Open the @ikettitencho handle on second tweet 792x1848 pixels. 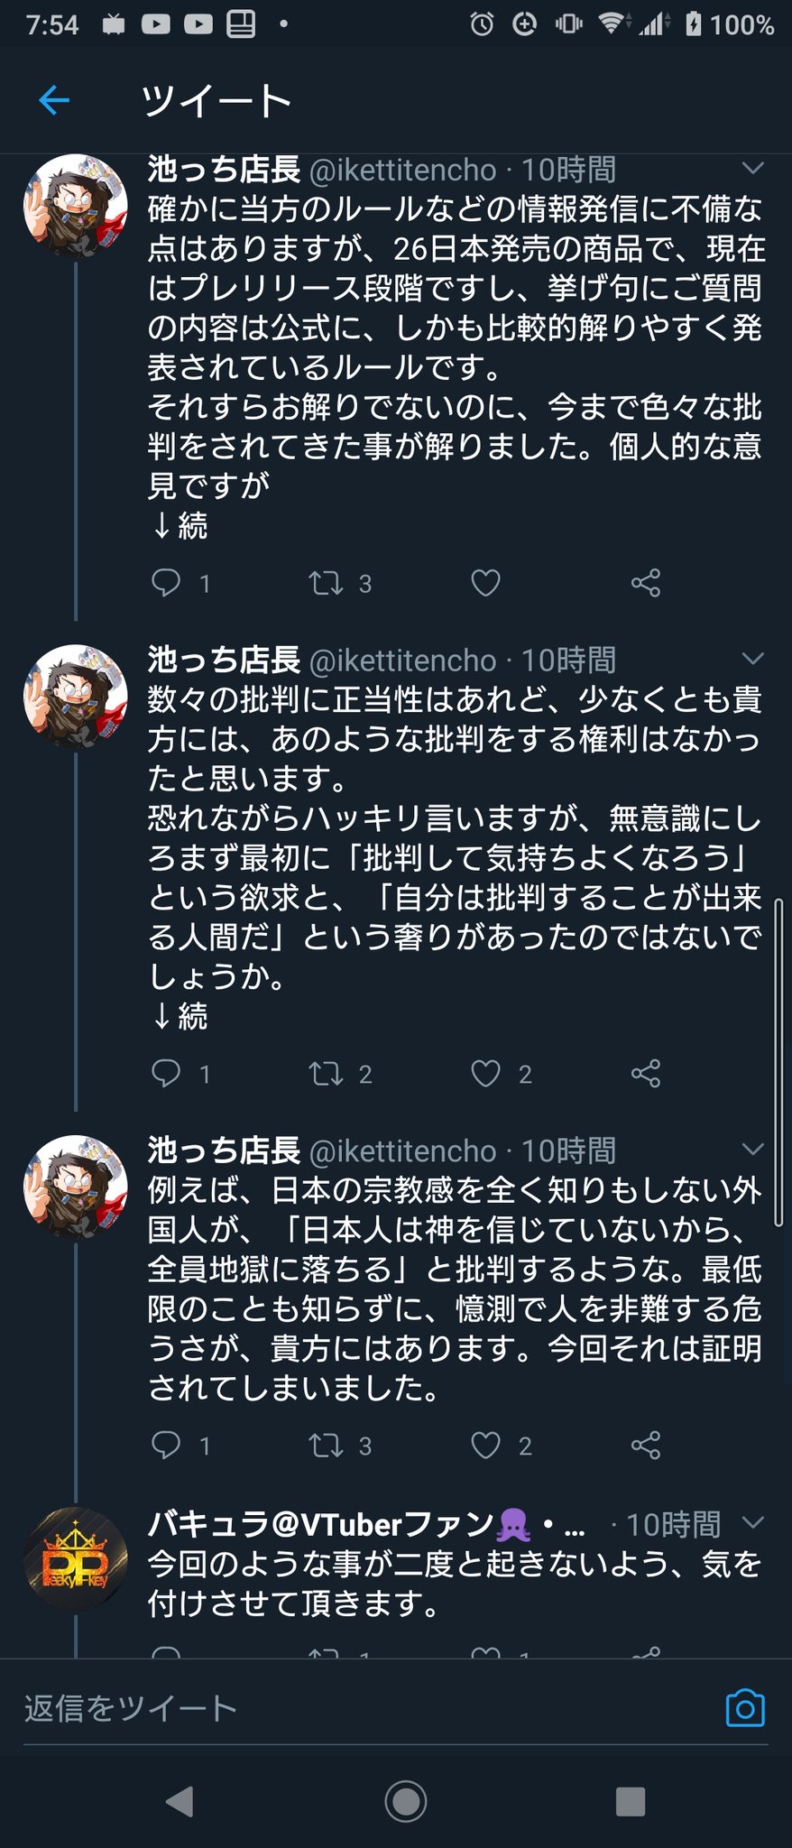coord(402,661)
